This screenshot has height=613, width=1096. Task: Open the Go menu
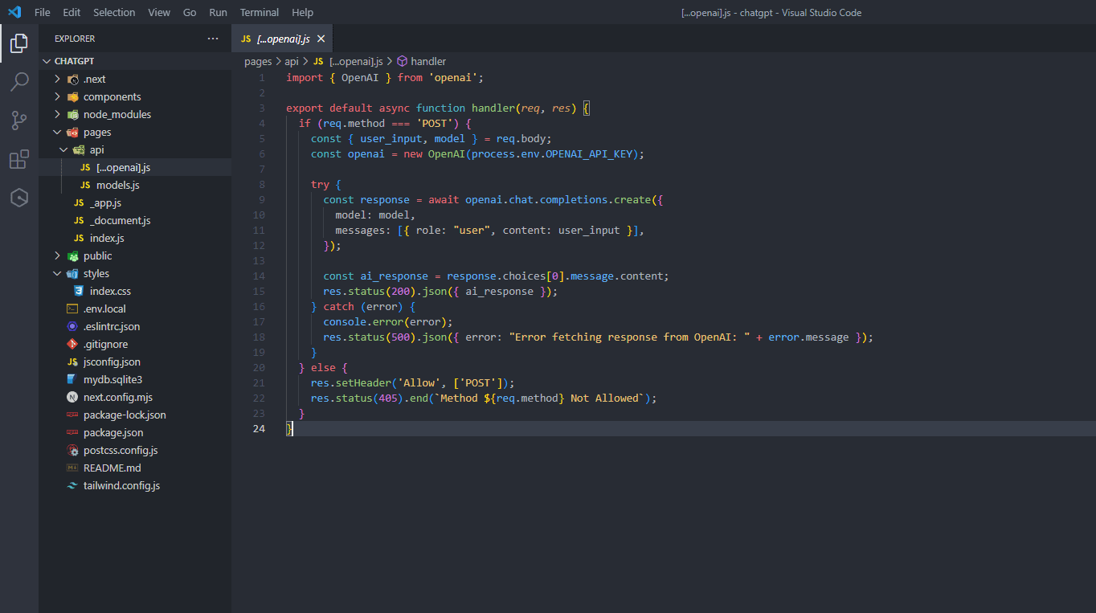pos(190,12)
